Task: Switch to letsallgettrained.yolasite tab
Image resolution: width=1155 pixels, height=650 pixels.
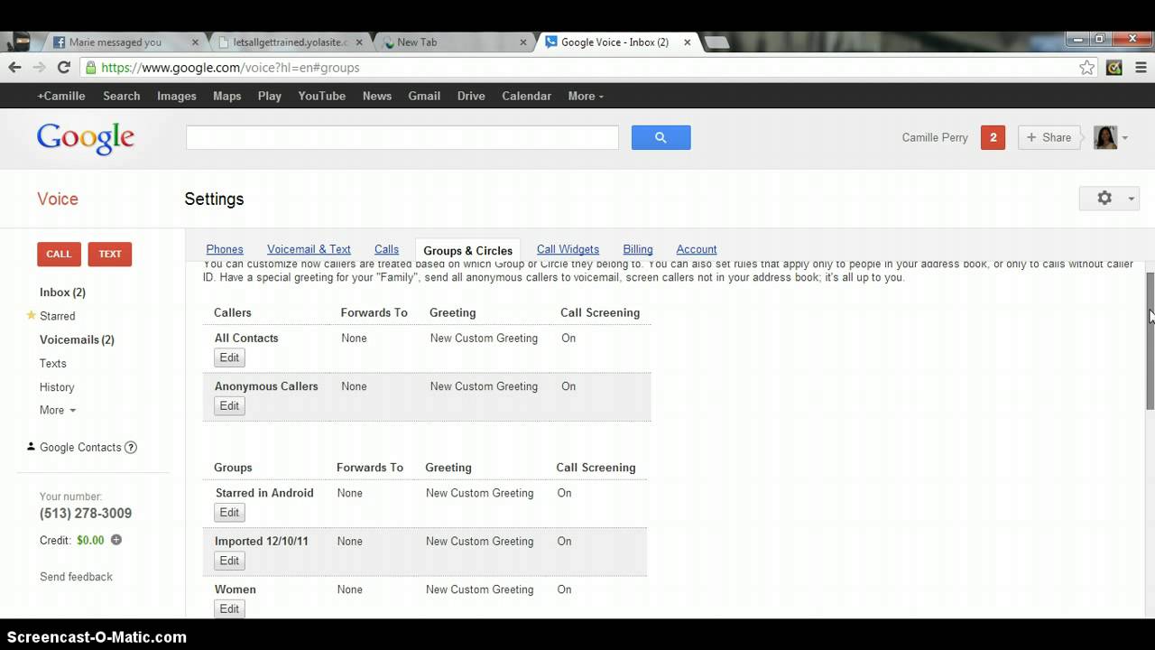Action: click(x=287, y=42)
